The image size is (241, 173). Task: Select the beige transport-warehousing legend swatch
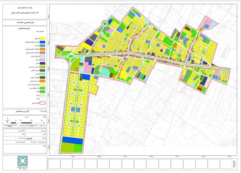pyautogui.click(x=43, y=84)
